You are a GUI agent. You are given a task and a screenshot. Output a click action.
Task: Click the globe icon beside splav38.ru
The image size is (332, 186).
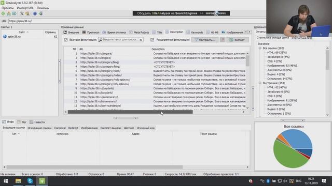coord(5,37)
